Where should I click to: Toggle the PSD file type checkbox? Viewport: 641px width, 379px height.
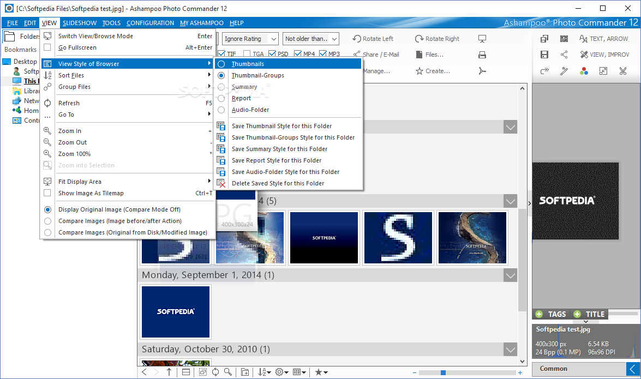click(272, 53)
